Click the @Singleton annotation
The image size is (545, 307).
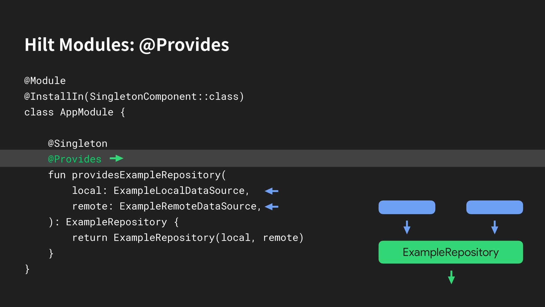click(x=77, y=144)
